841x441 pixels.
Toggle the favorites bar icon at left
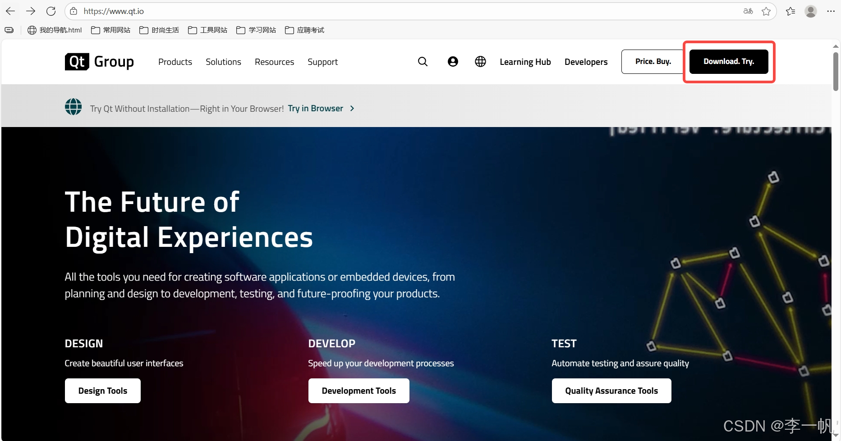9,30
